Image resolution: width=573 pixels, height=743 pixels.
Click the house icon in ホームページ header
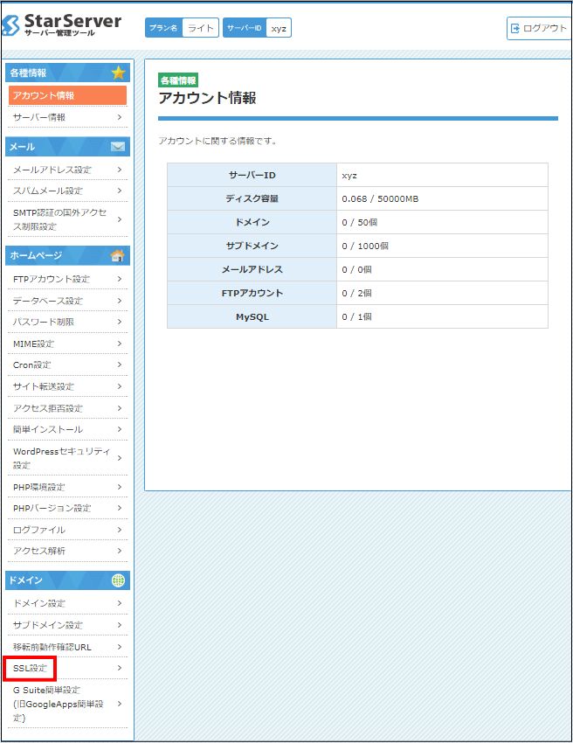[117, 255]
